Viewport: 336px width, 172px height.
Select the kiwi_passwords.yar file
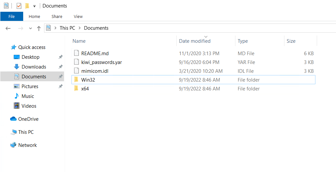tap(102, 62)
